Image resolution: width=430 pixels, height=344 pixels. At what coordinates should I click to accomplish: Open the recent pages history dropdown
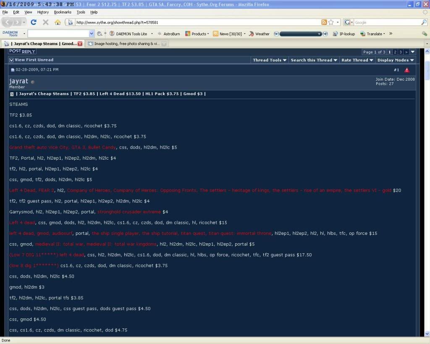(x=24, y=22)
